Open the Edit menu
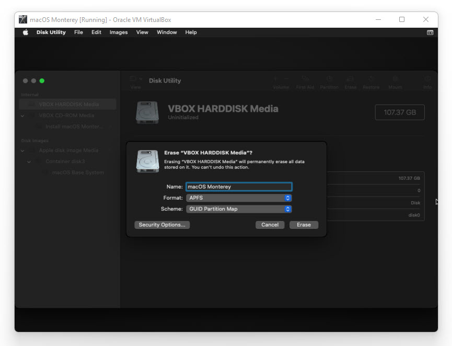Image resolution: width=452 pixels, height=346 pixels. [x=96, y=32]
